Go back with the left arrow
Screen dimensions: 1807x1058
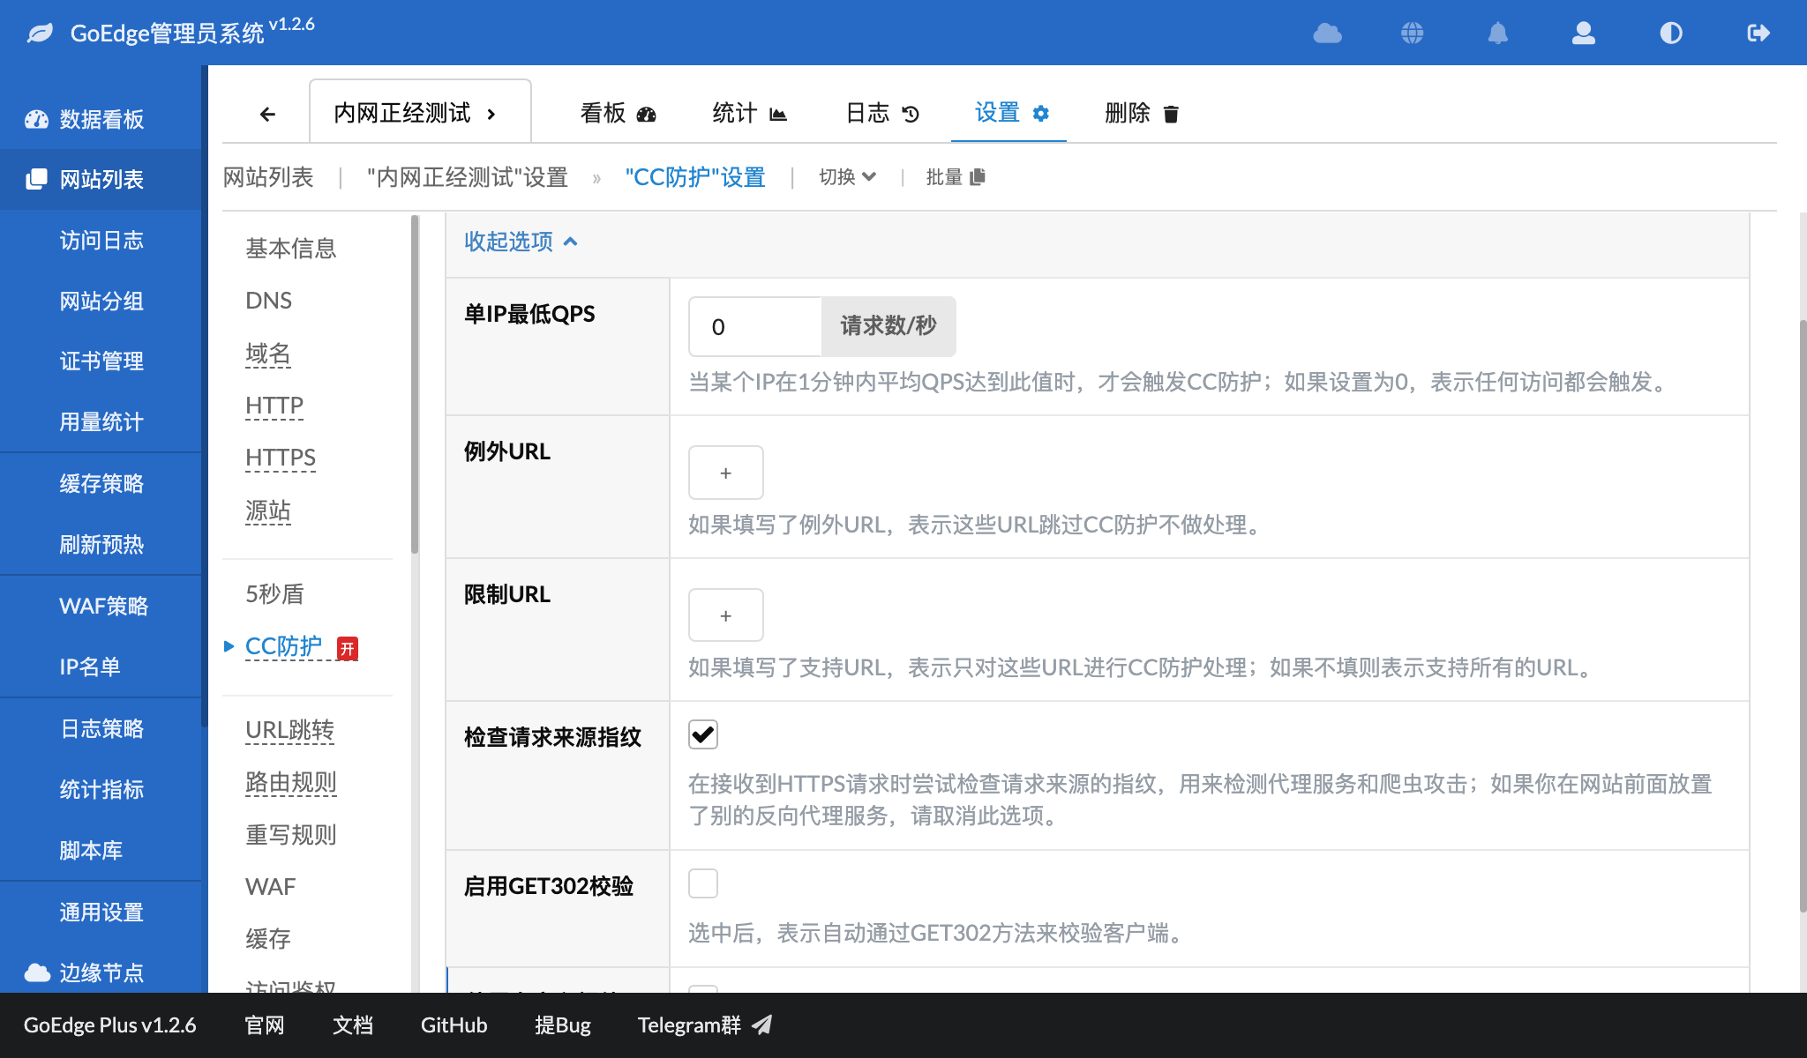(x=267, y=114)
